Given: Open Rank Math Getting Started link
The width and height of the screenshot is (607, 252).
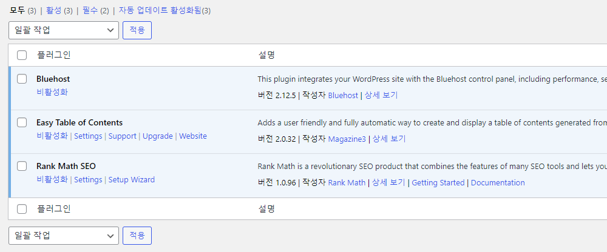Looking at the screenshot, I should (x=438, y=183).
